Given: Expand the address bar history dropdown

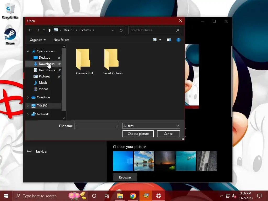Looking at the screenshot, I should pos(113,30).
